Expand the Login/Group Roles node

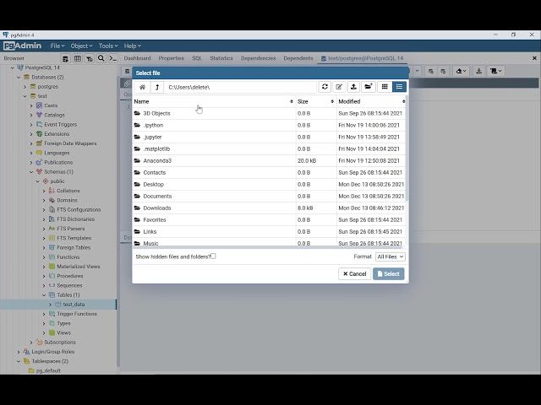(19, 352)
